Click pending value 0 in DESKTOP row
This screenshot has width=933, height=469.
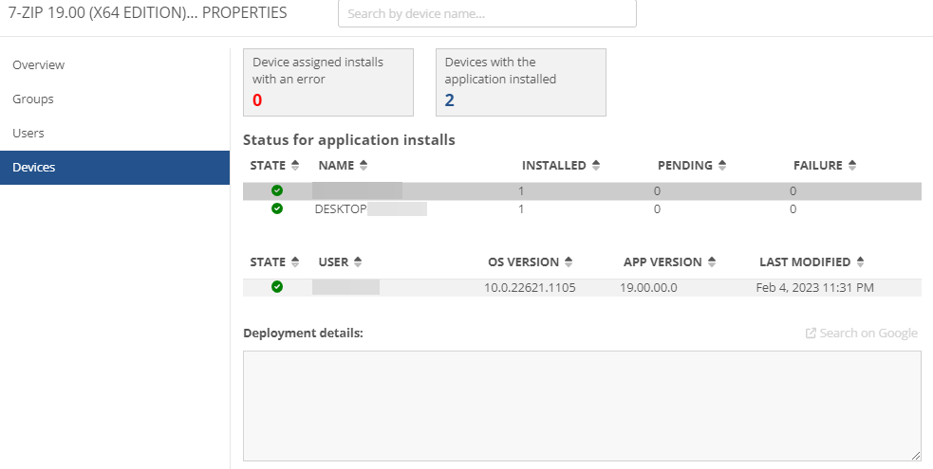[x=657, y=209]
